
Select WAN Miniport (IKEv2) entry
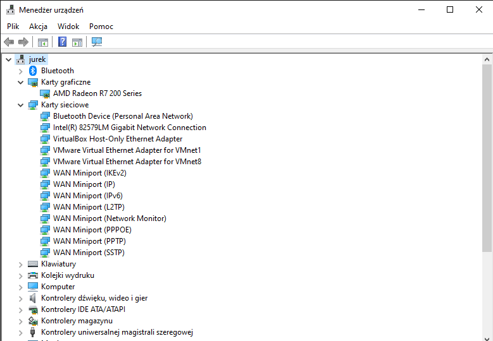90,173
